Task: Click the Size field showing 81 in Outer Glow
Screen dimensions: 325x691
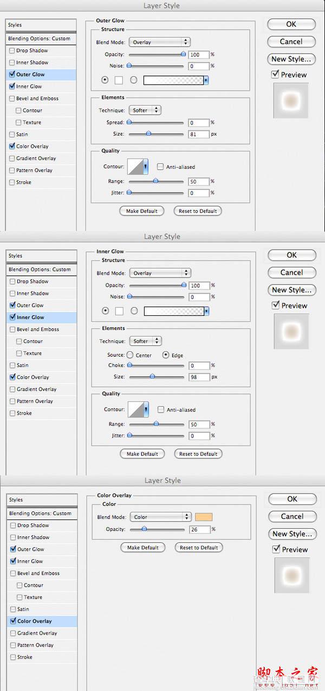Action: click(x=199, y=134)
